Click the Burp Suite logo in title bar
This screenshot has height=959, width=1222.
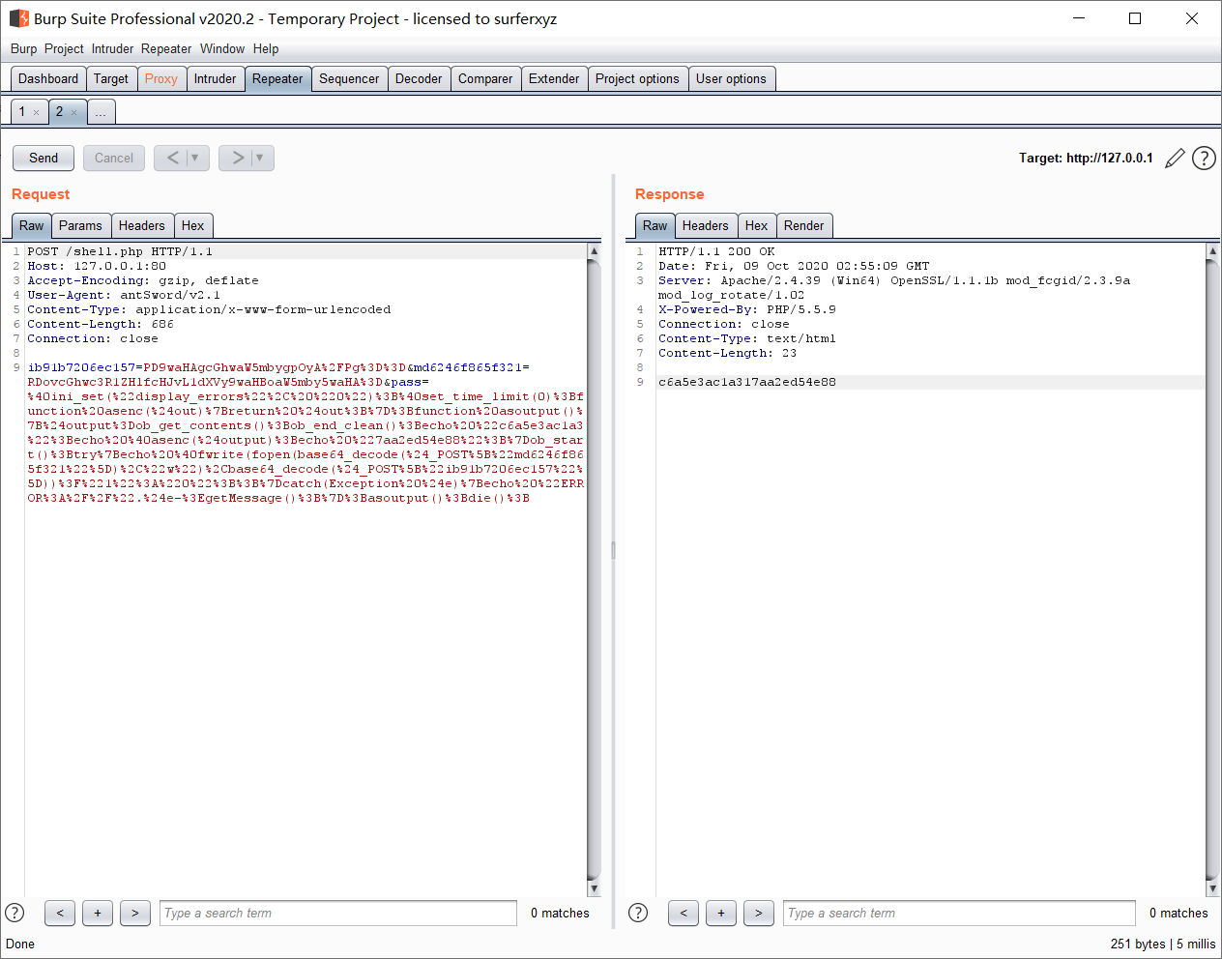19,18
